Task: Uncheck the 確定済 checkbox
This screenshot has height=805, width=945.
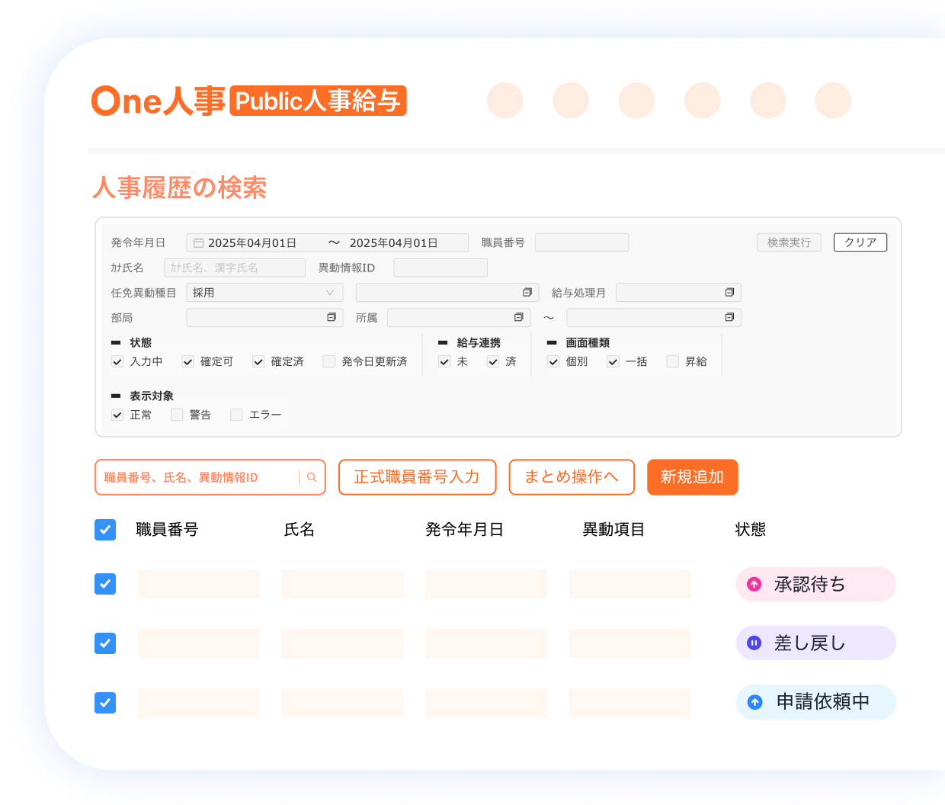Action: [x=258, y=361]
